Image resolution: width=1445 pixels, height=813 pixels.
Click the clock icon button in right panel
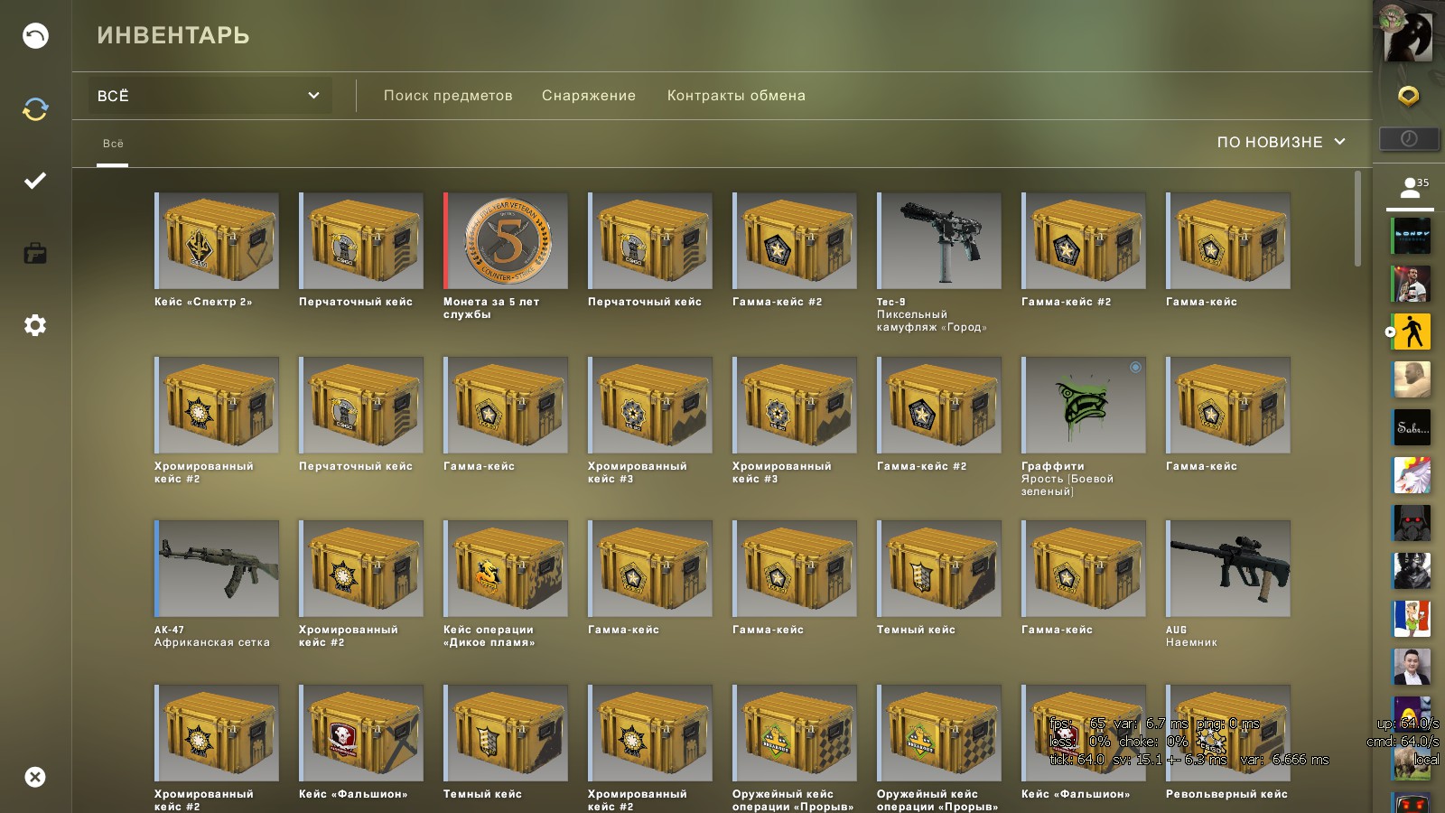[x=1409, y=139]
